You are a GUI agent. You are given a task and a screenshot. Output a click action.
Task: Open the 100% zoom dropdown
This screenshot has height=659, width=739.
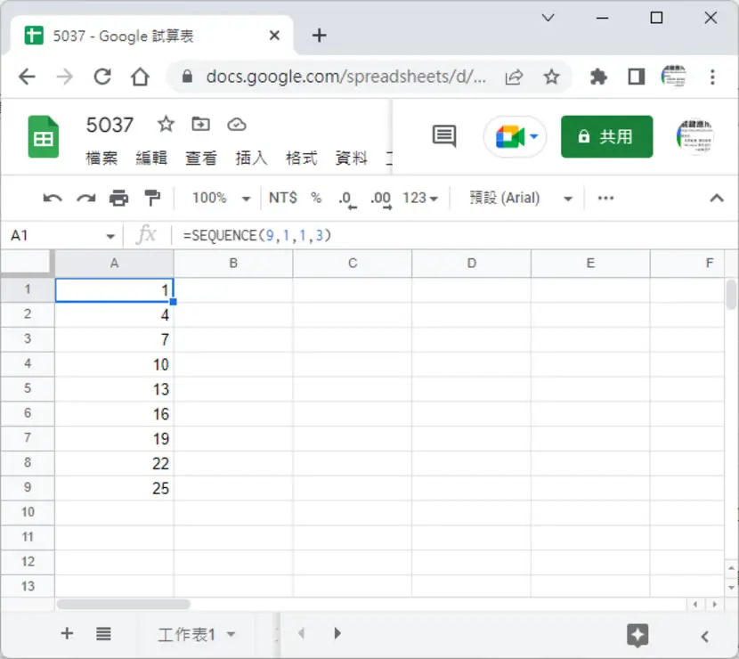220,198
